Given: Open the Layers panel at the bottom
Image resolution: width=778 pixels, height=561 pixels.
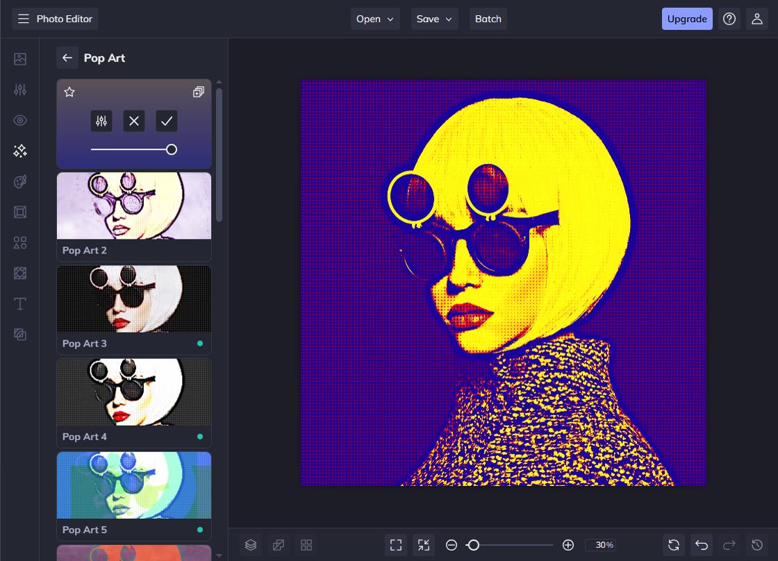Looking at the screenshot, I should point(251,545).
